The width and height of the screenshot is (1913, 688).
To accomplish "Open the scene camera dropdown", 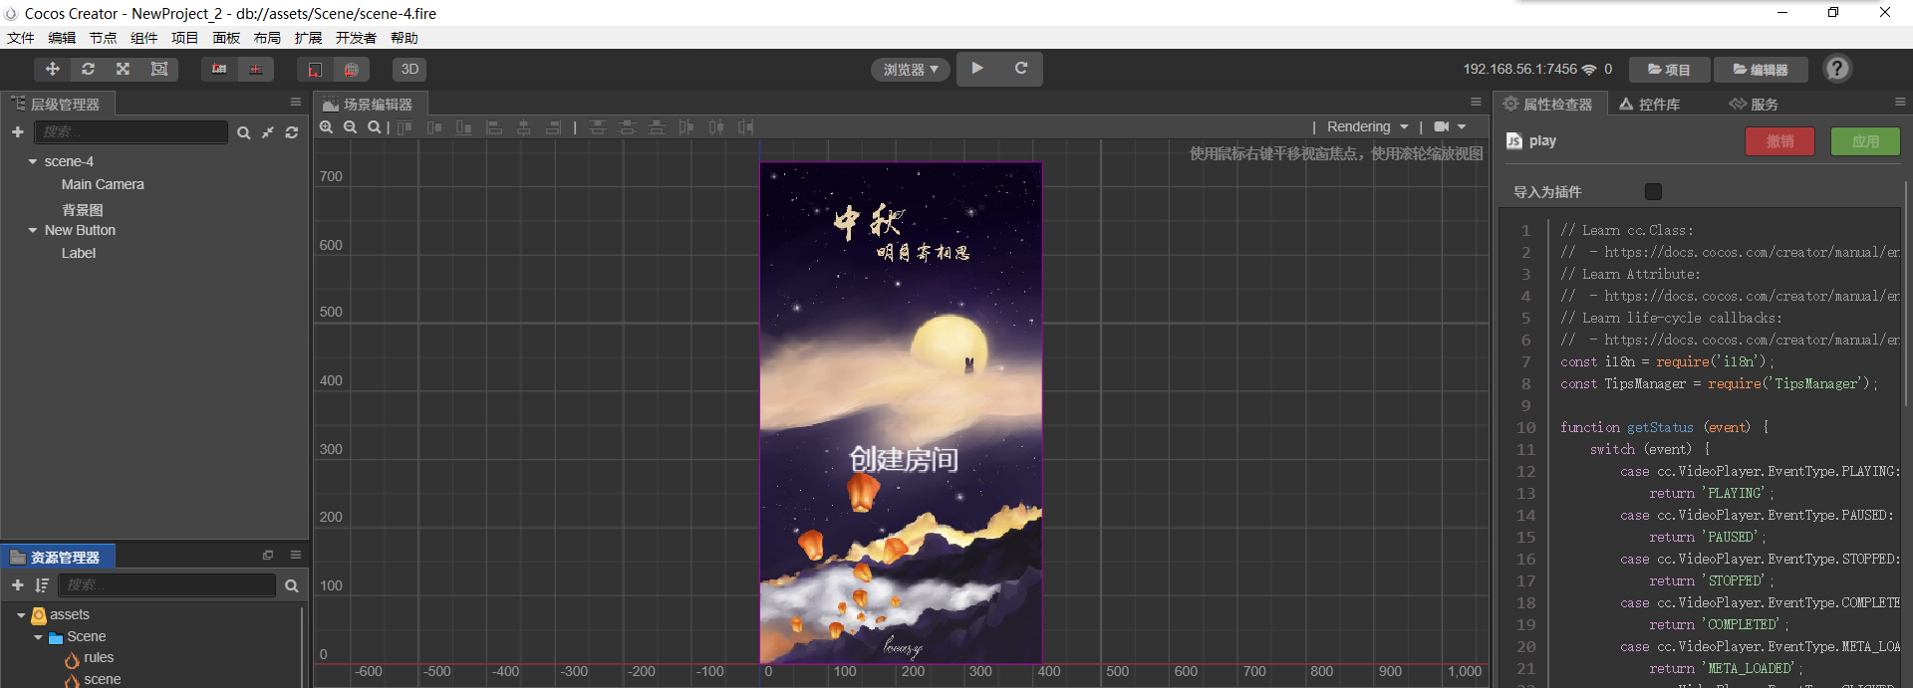I will coord(1450,126).
